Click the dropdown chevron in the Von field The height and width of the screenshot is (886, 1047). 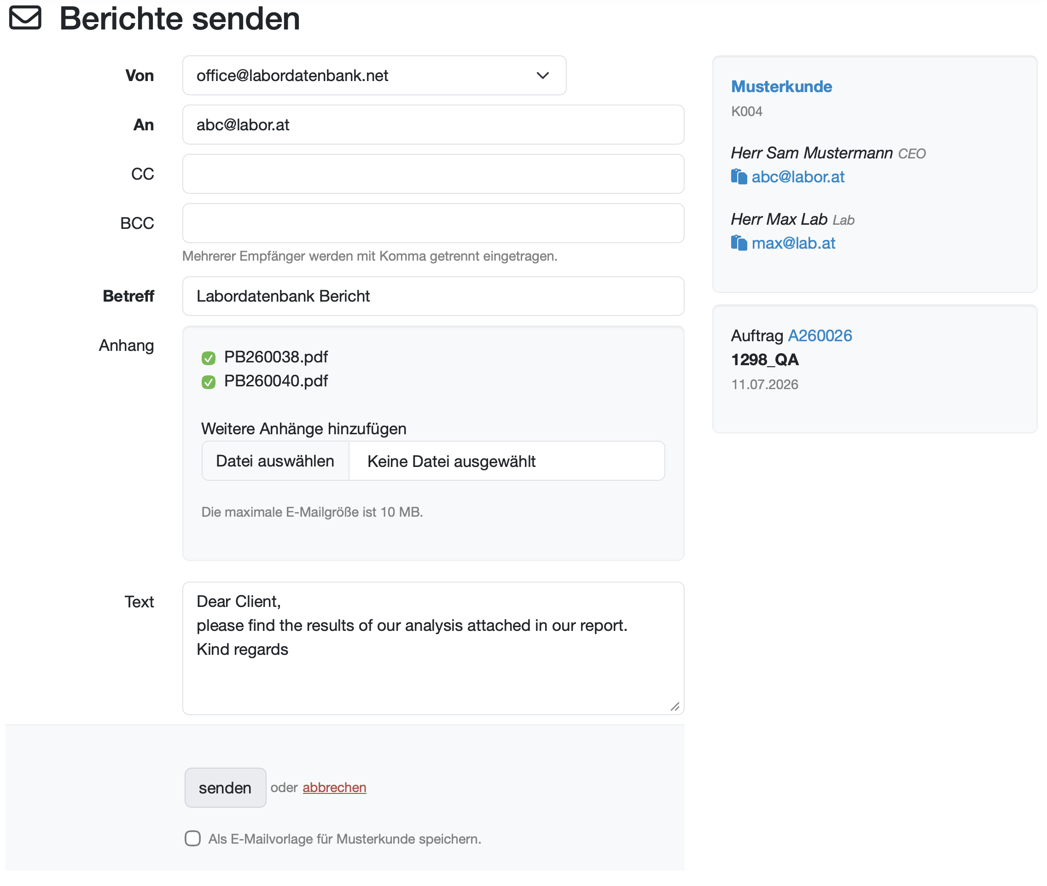pyautogui.click(x=542, y=76)
